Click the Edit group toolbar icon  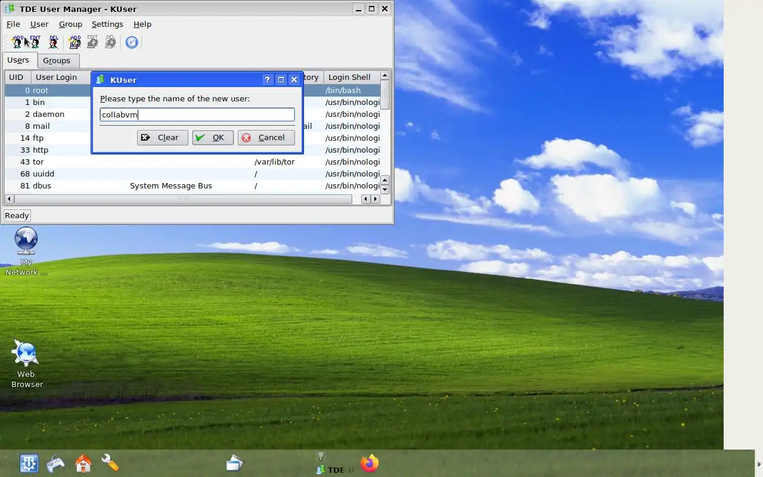coord(92,42)
